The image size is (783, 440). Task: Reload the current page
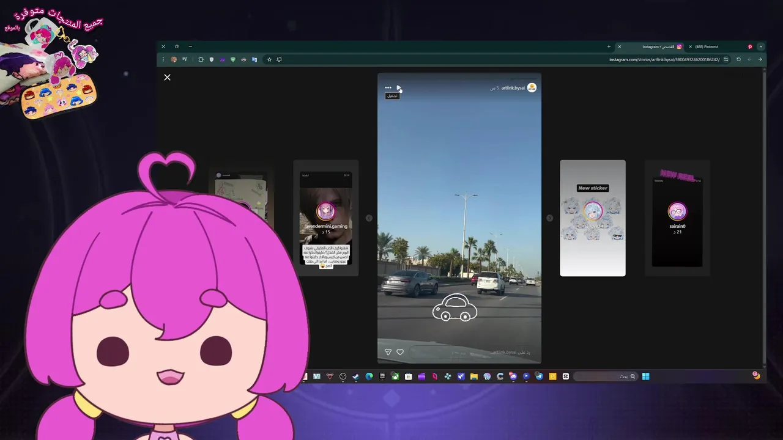point(738,59)
